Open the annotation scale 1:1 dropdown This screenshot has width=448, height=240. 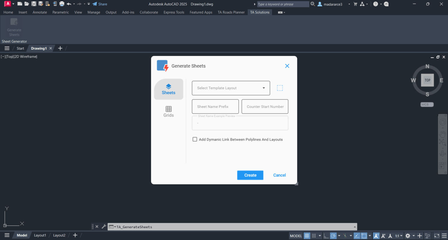click(399, 236)
